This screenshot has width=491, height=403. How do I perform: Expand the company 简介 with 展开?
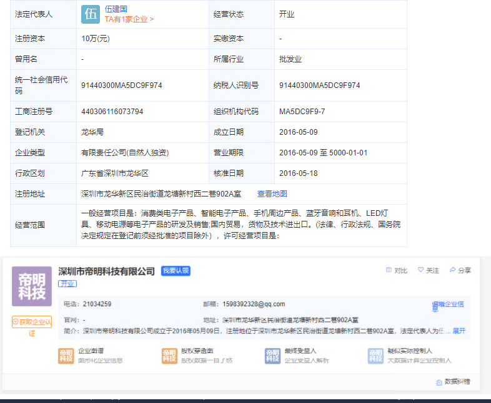tap(459, 331)
